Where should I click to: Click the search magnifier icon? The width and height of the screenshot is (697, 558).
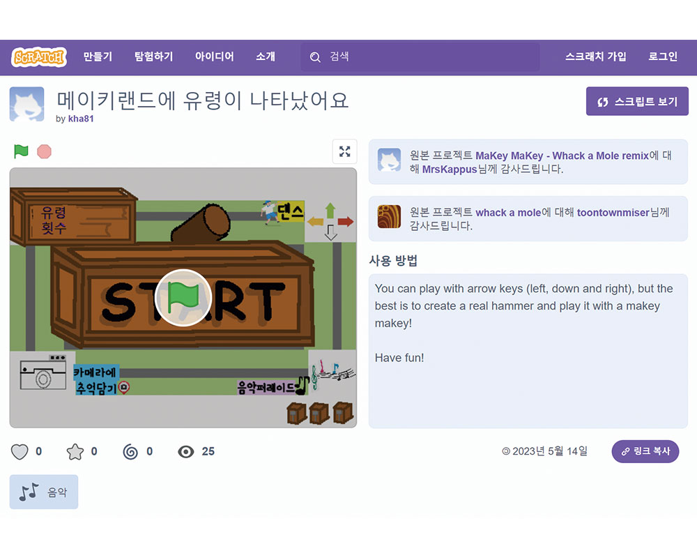pyautogui.click(x=315, y=57)
